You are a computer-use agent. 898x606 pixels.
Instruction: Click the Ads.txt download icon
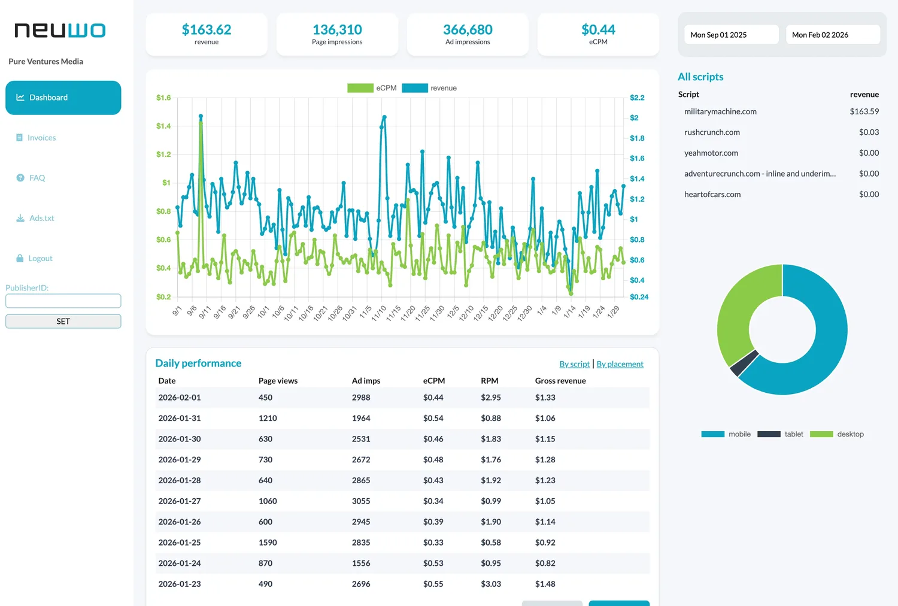(20, 218)
